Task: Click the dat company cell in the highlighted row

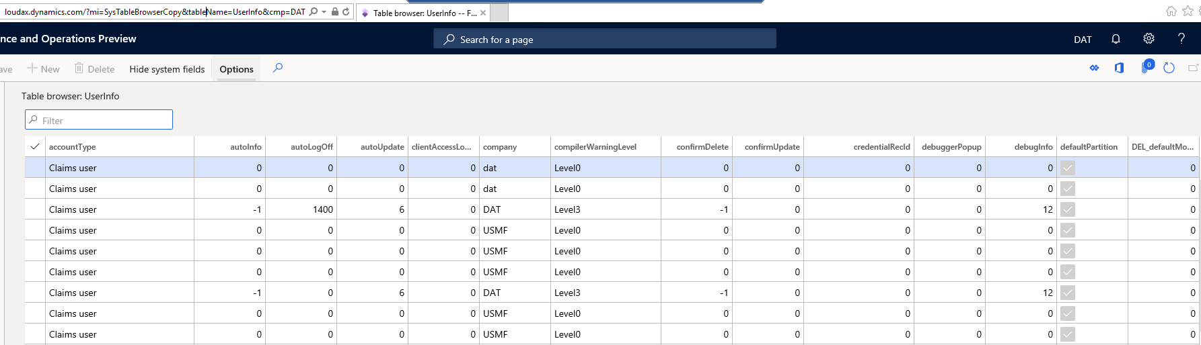Action: click(515, 168)
